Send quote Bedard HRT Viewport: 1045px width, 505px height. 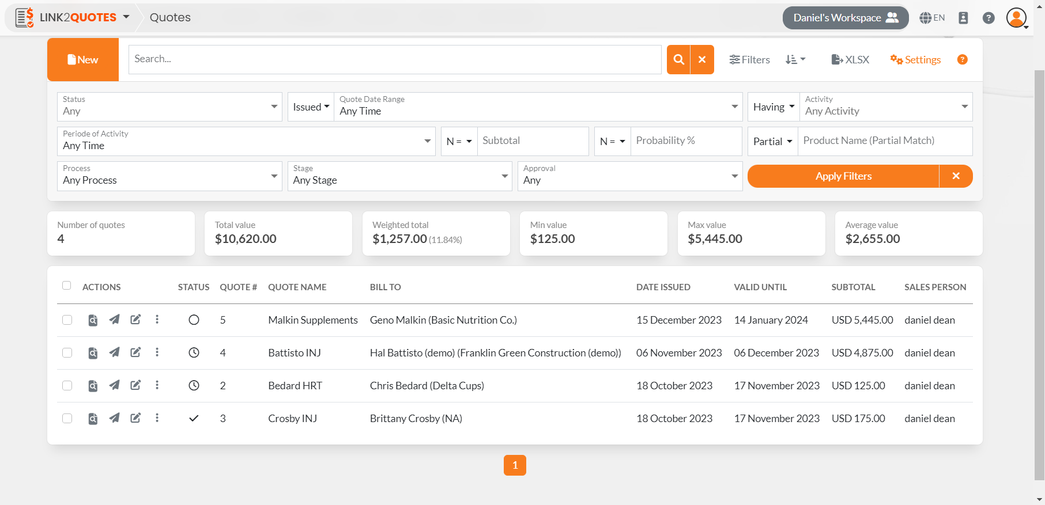115,385
